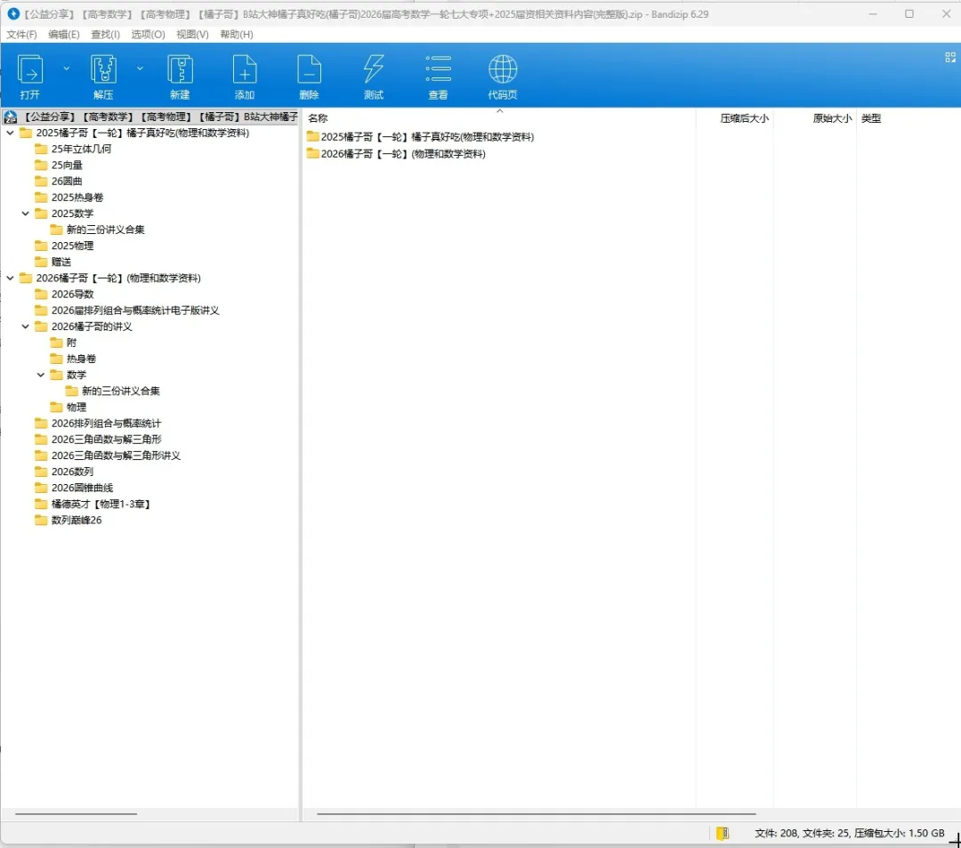Open the 编辑(E) menu
Image resolution: width=961 pixels, height=848 pixels.
click(64, 35)
